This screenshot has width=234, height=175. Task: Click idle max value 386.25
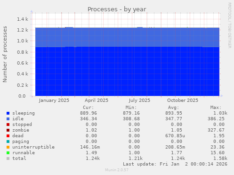click(x=216, y=119)
